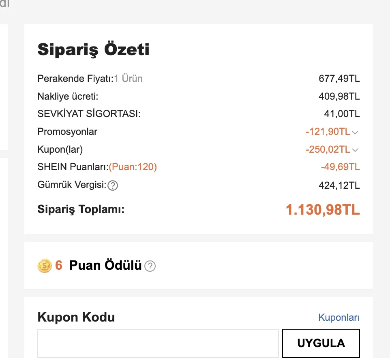Select the SEVKİYAT SİGORTASI label

(x=89, y=114)
